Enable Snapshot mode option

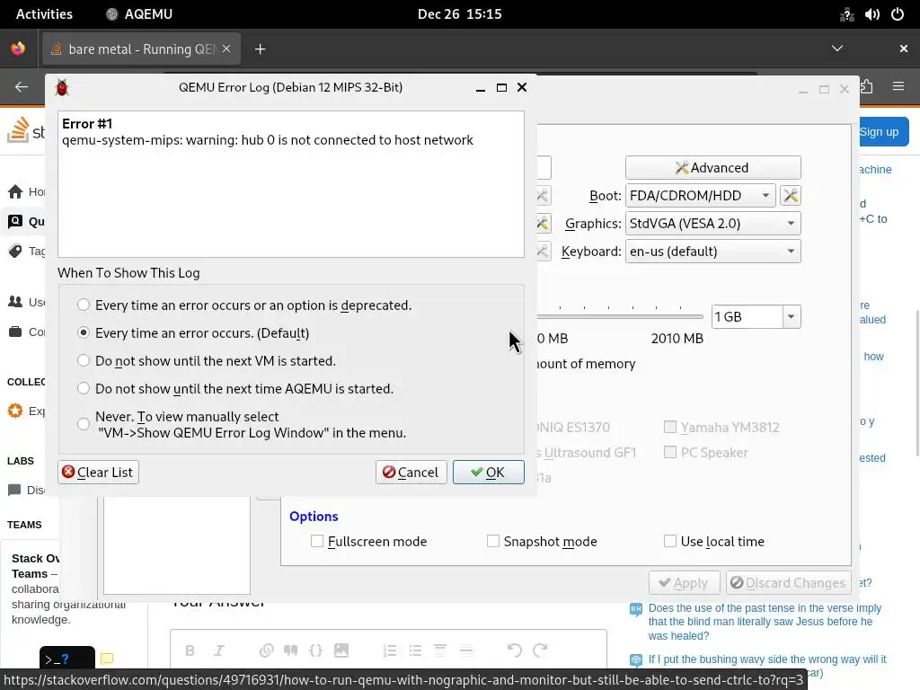point(493,541)
